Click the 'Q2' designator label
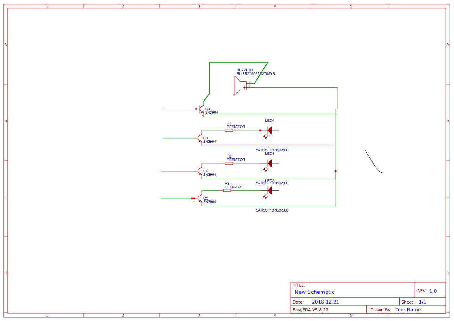This screenshot has width=454, height=321. (x=206, y=171)
